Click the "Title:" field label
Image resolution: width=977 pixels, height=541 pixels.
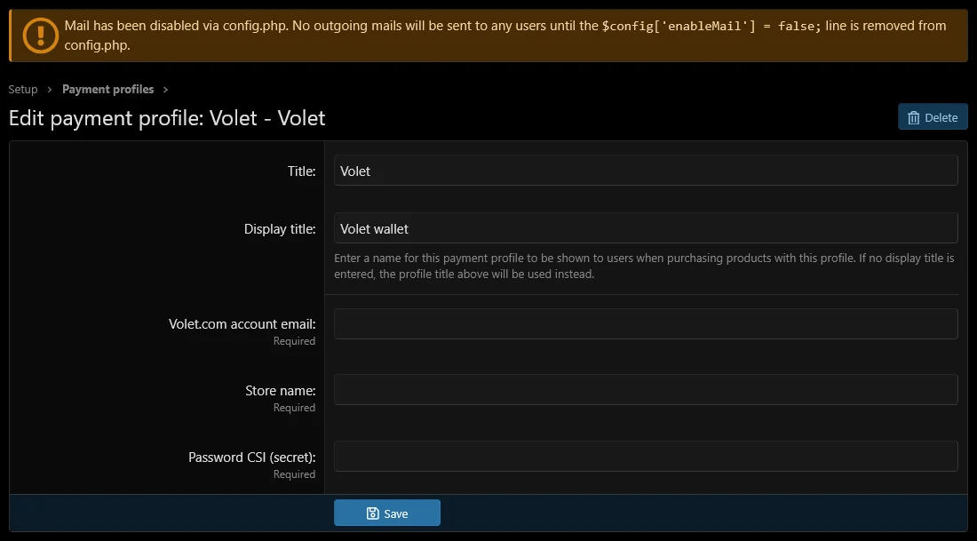coord(301,171)
